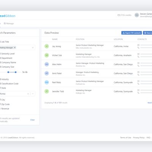Click Alex Helm's avatar
Viewport: 152px width, 152px height.
47,64
